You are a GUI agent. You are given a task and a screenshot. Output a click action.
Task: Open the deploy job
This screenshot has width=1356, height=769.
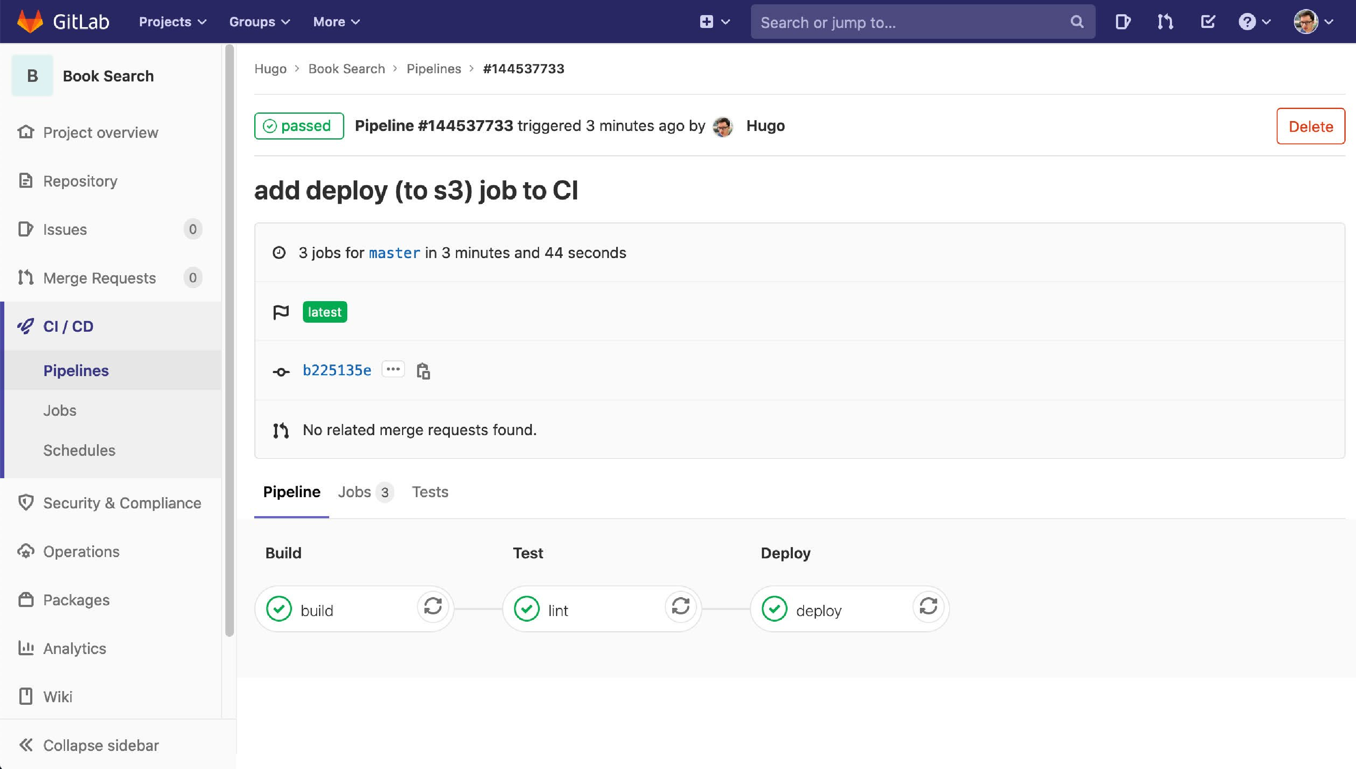[819, 610]
